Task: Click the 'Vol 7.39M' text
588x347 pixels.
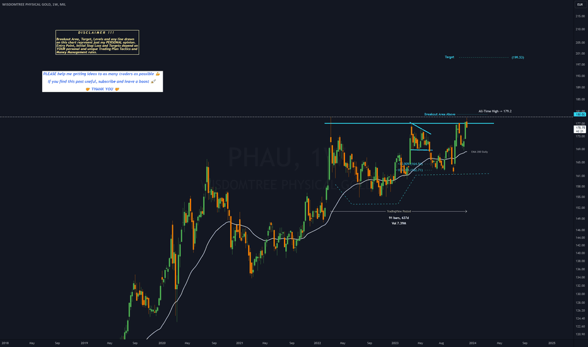Action: click(x=399, y=223)
